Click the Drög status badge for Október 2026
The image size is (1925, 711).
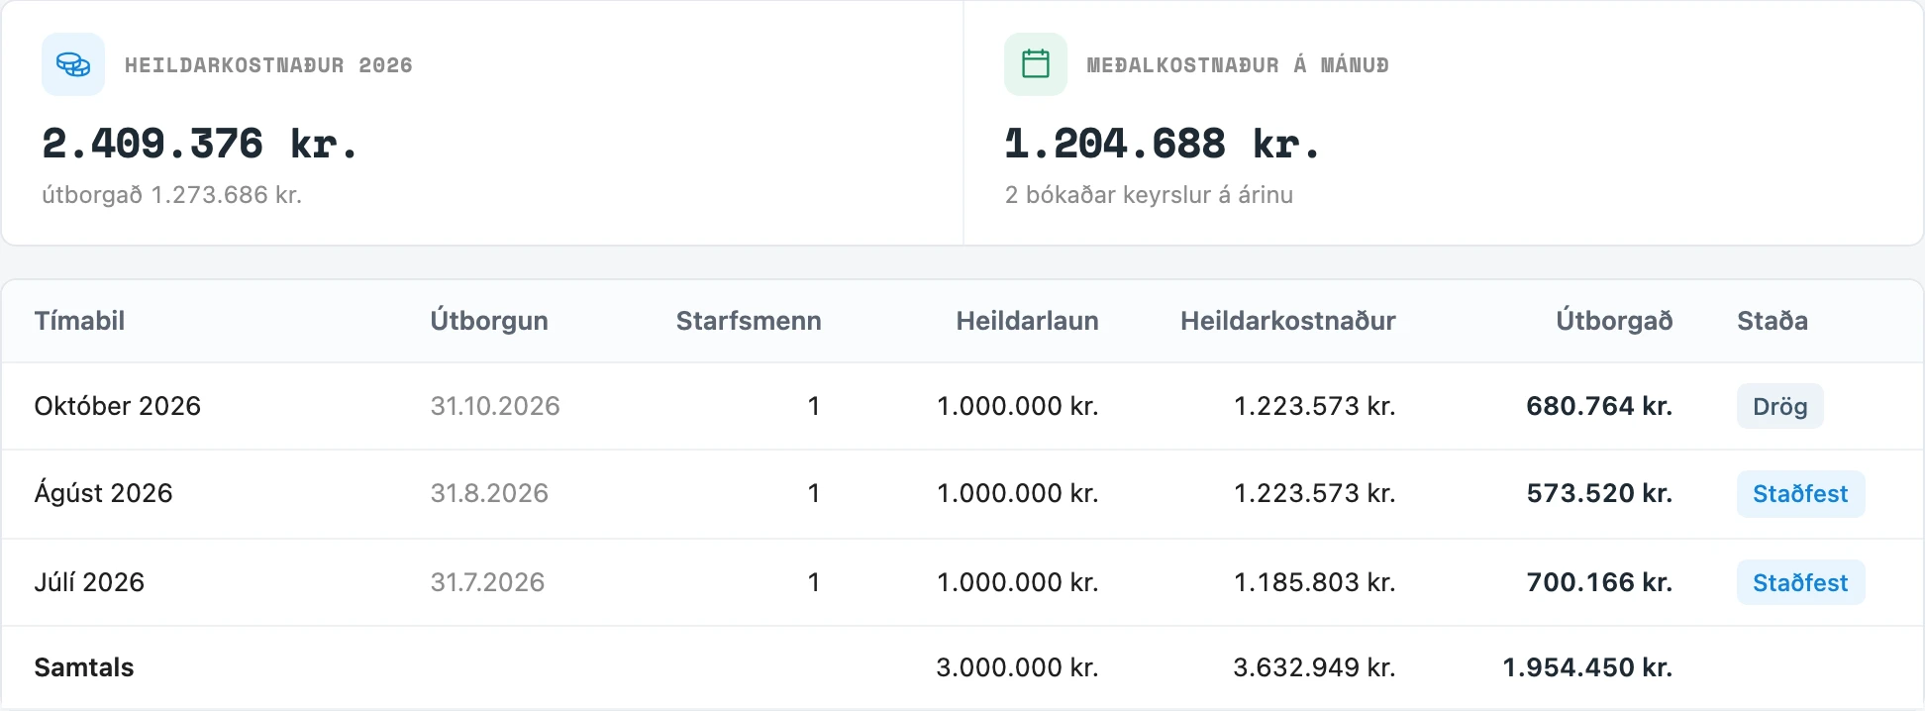[1779, 406]
